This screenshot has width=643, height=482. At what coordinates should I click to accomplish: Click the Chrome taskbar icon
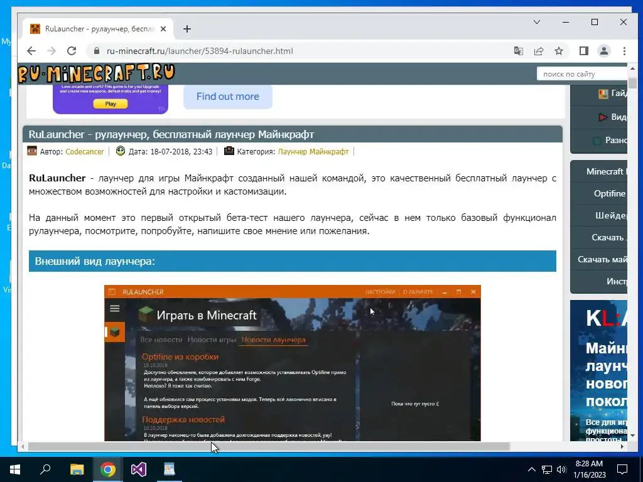pyautogui.click(x=108, y=469)
